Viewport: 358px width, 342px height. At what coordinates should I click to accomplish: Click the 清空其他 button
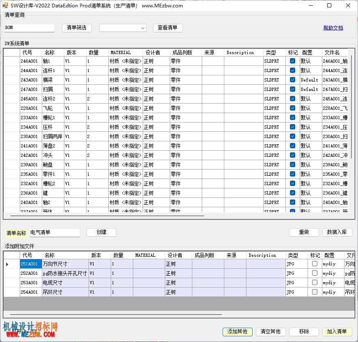point(271,332)
